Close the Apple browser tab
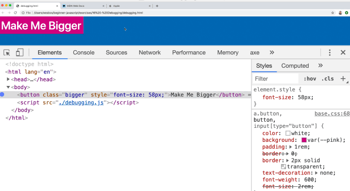This screenshot has height=191, width=350. (x=150, y=6)
